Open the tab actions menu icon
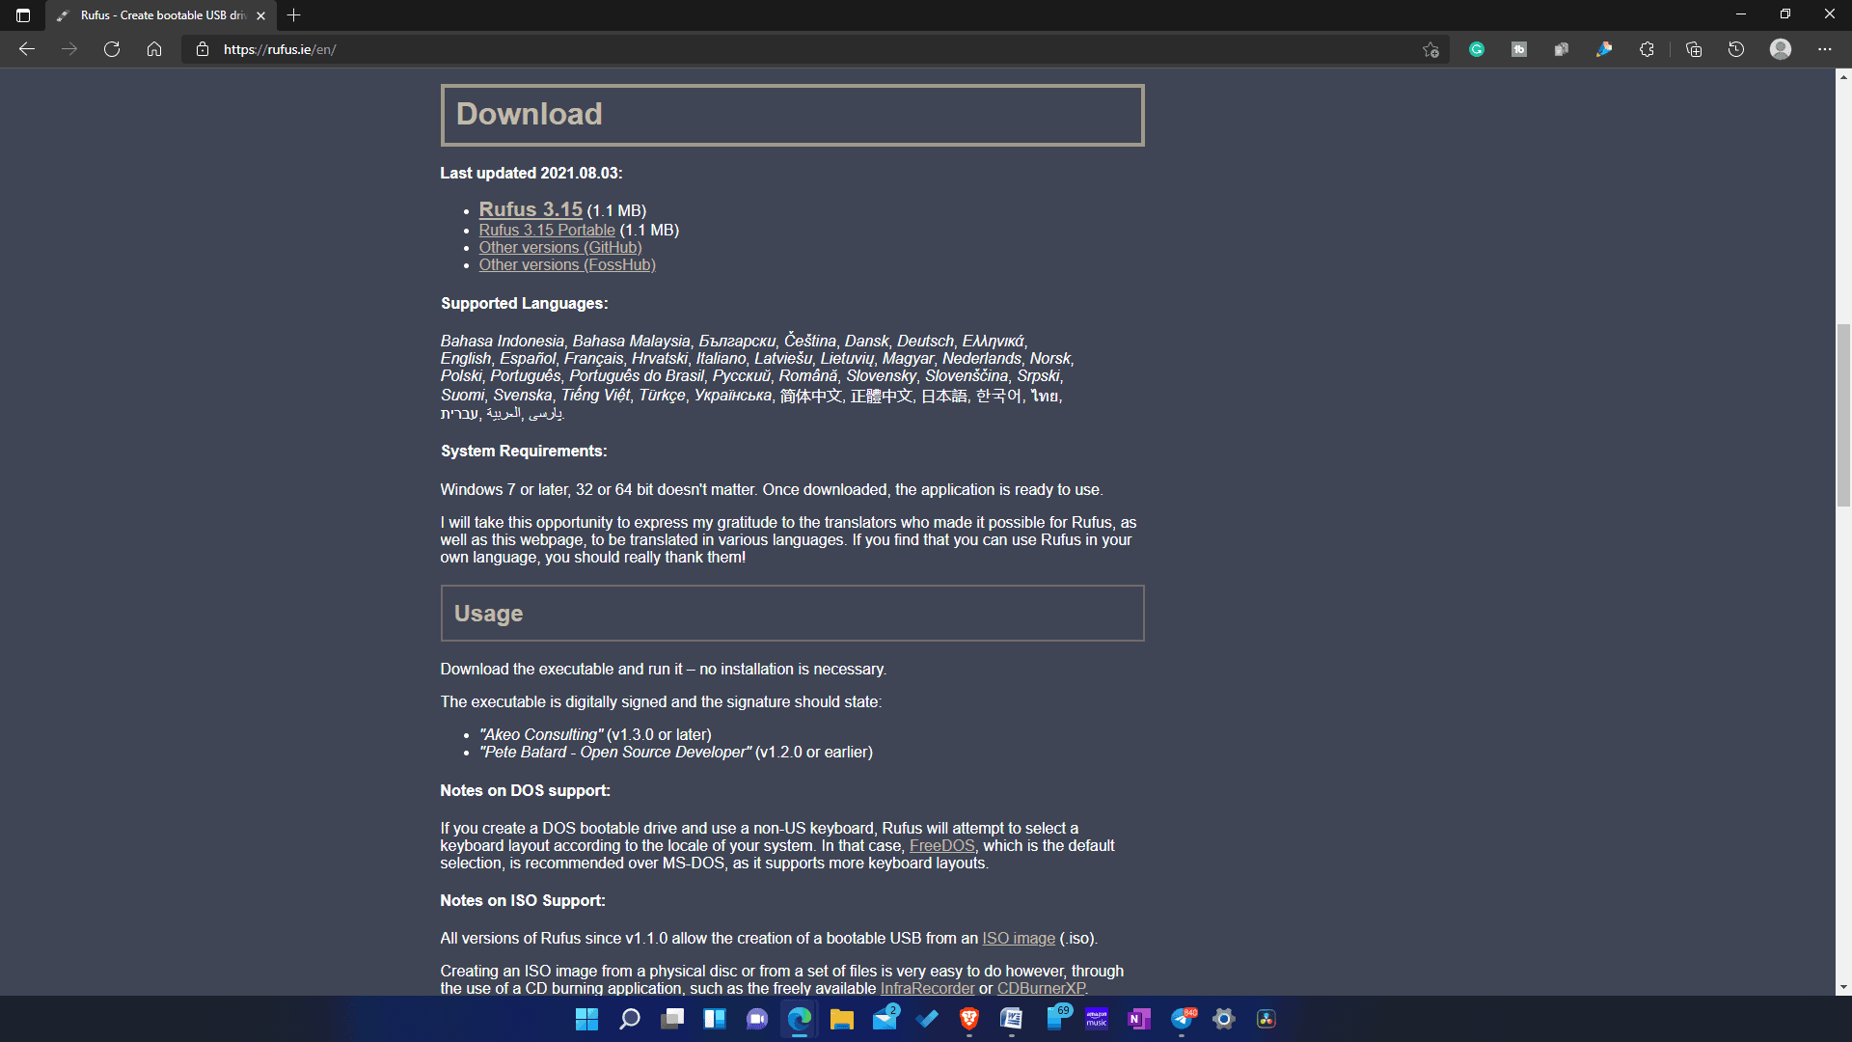The image size is (1852, 1042). (x=23, y=15)
